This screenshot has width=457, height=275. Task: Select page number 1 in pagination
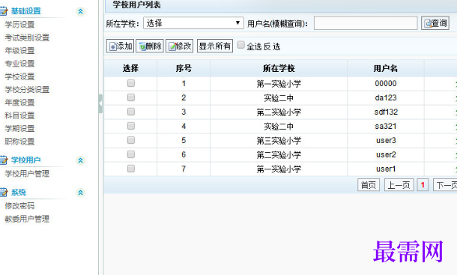423,185
